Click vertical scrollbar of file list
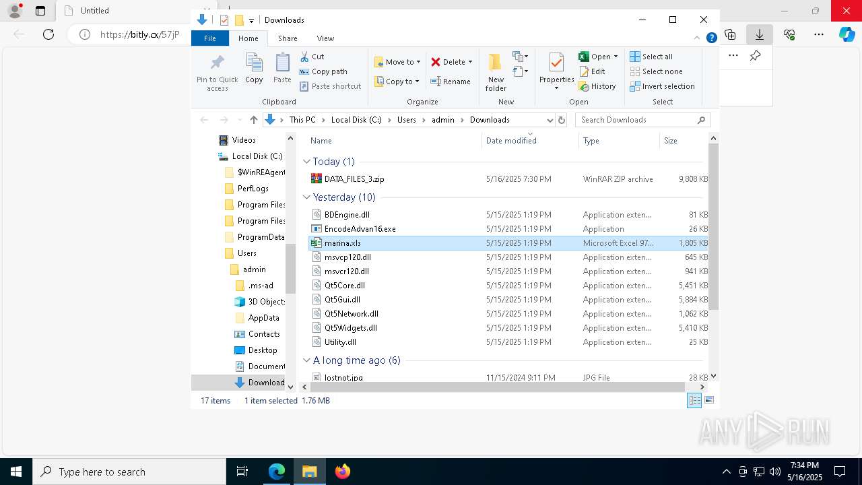This screenshot has height=485, width=862. pos(713,226)
